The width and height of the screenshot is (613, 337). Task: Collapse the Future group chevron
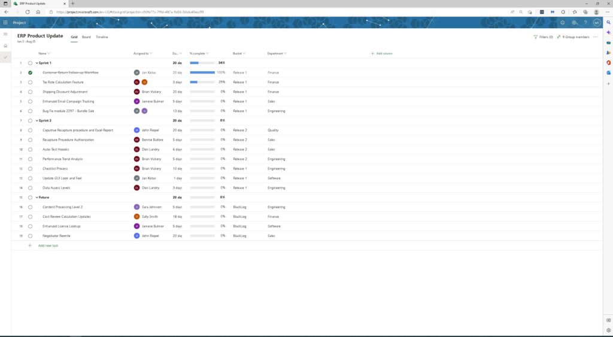point(37,197)
